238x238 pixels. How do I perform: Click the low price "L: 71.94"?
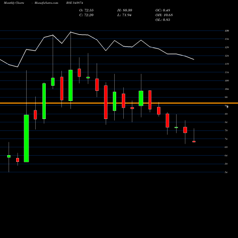[124, 15]
